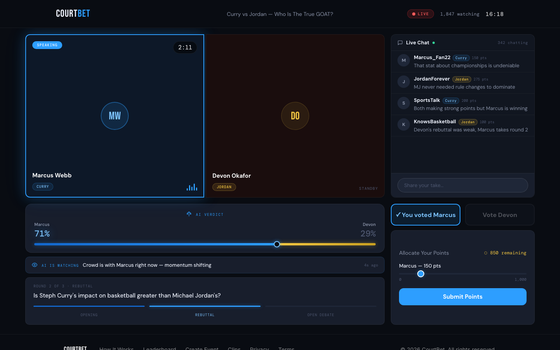Click the AI Verdict scales icon
Screen dimensions: 560x350
(x=189, y=214)
